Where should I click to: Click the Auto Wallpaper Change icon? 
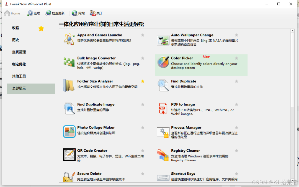163,40
